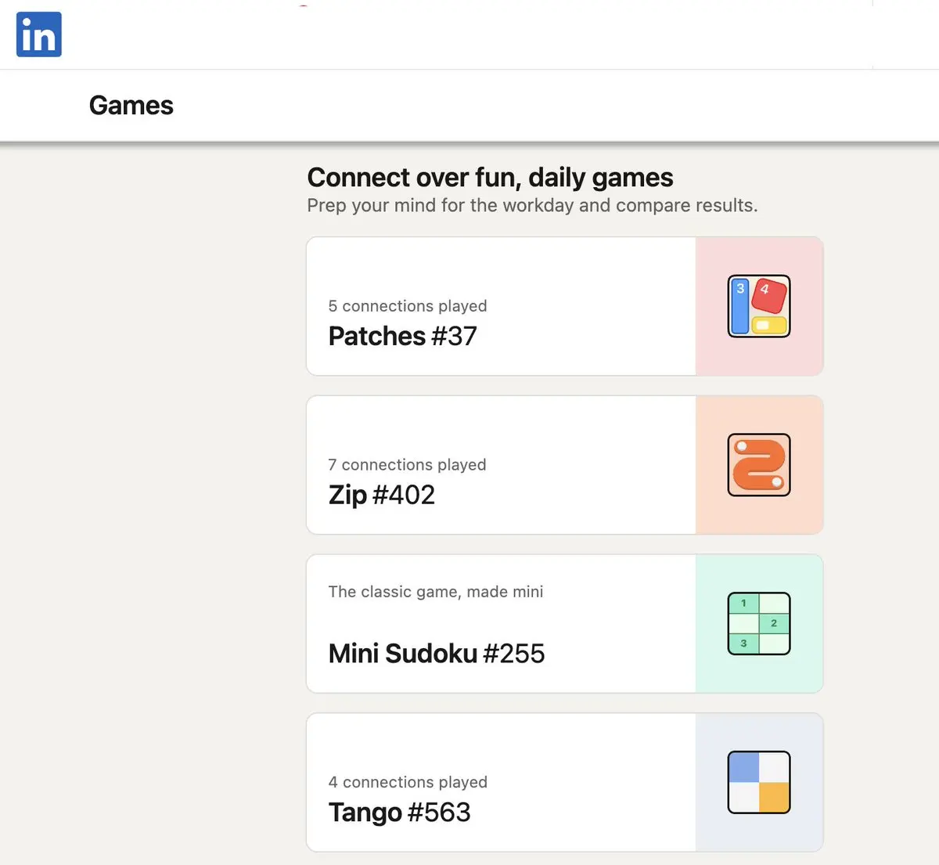
Task: Start Tango #563 from its title
Action: coord(399,813)
